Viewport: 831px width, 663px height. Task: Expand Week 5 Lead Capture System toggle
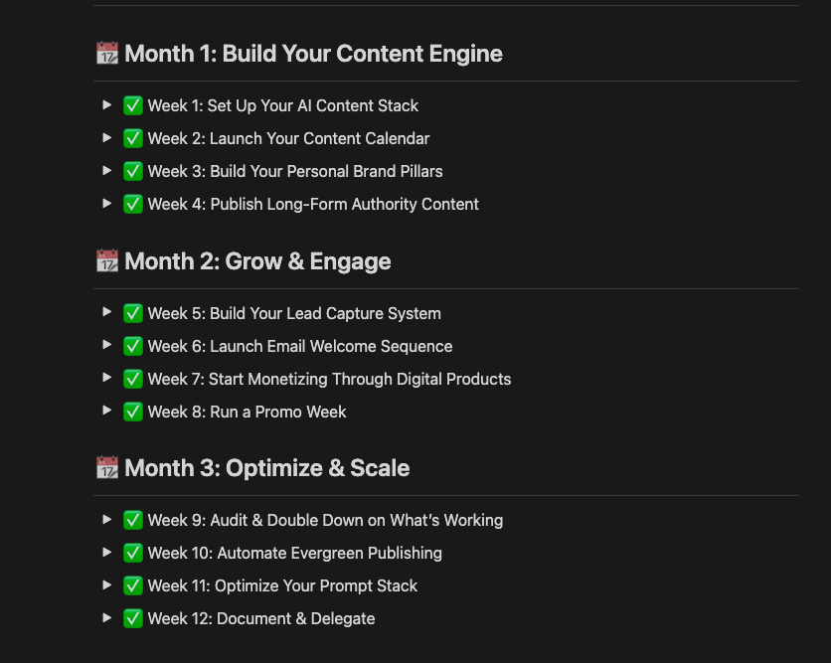tap(106, 312)
